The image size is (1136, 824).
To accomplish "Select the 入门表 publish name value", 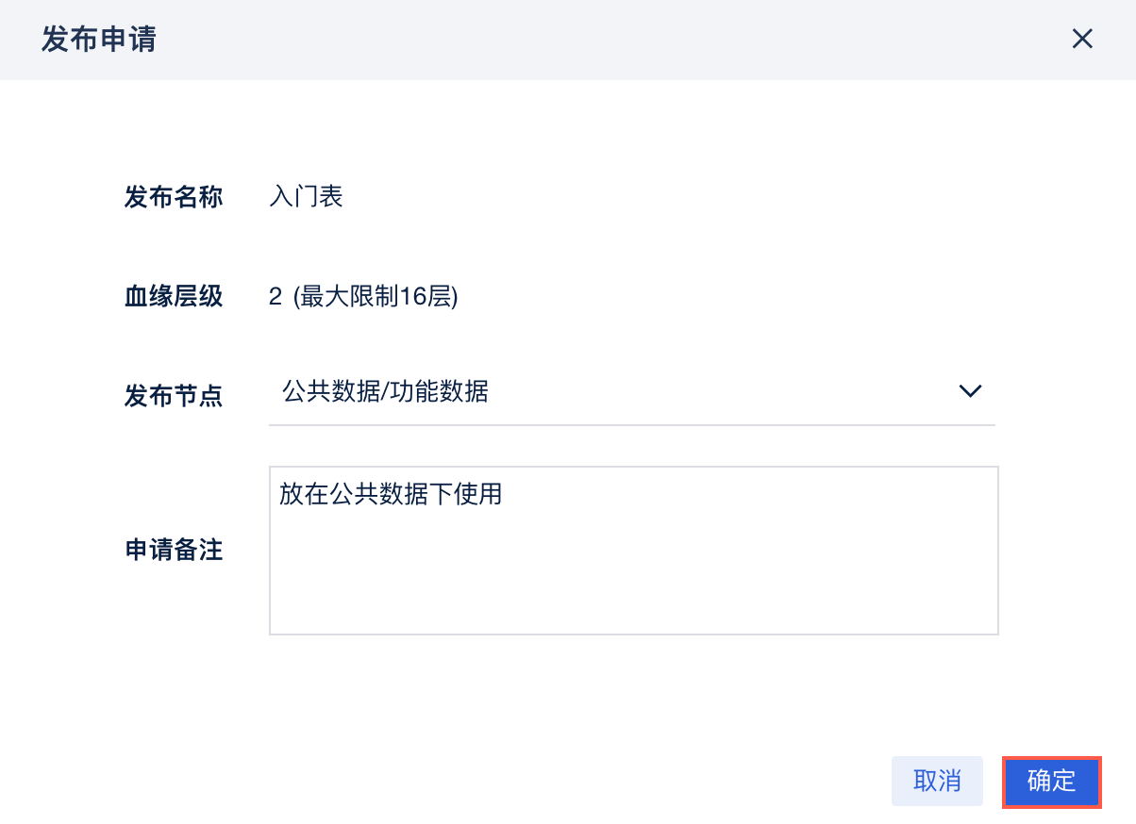I will 306,197.
